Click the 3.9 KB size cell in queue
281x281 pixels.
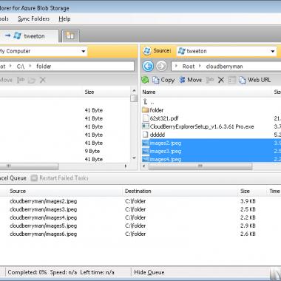coord(248,201)
